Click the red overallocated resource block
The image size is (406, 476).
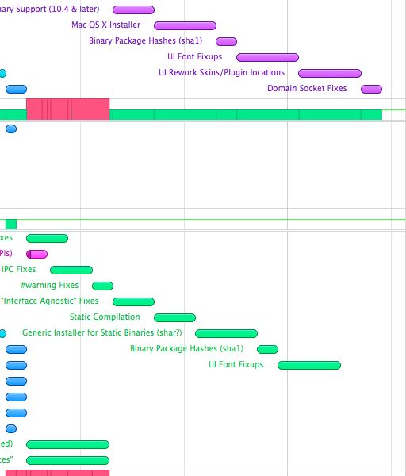(68, 109)
